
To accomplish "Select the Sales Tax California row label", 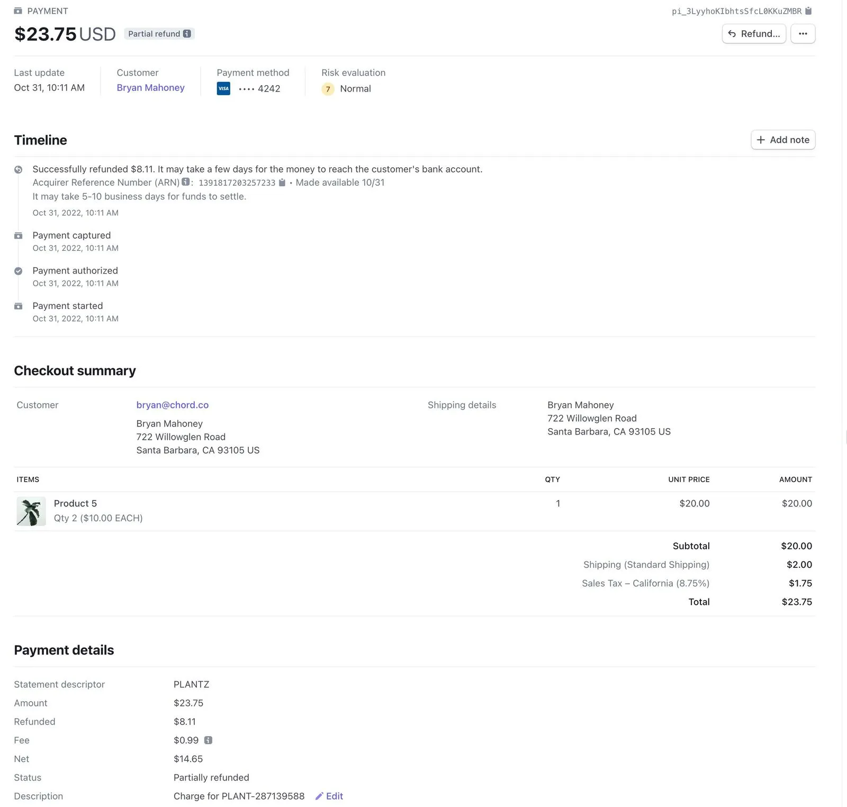I will coord(646,583).
